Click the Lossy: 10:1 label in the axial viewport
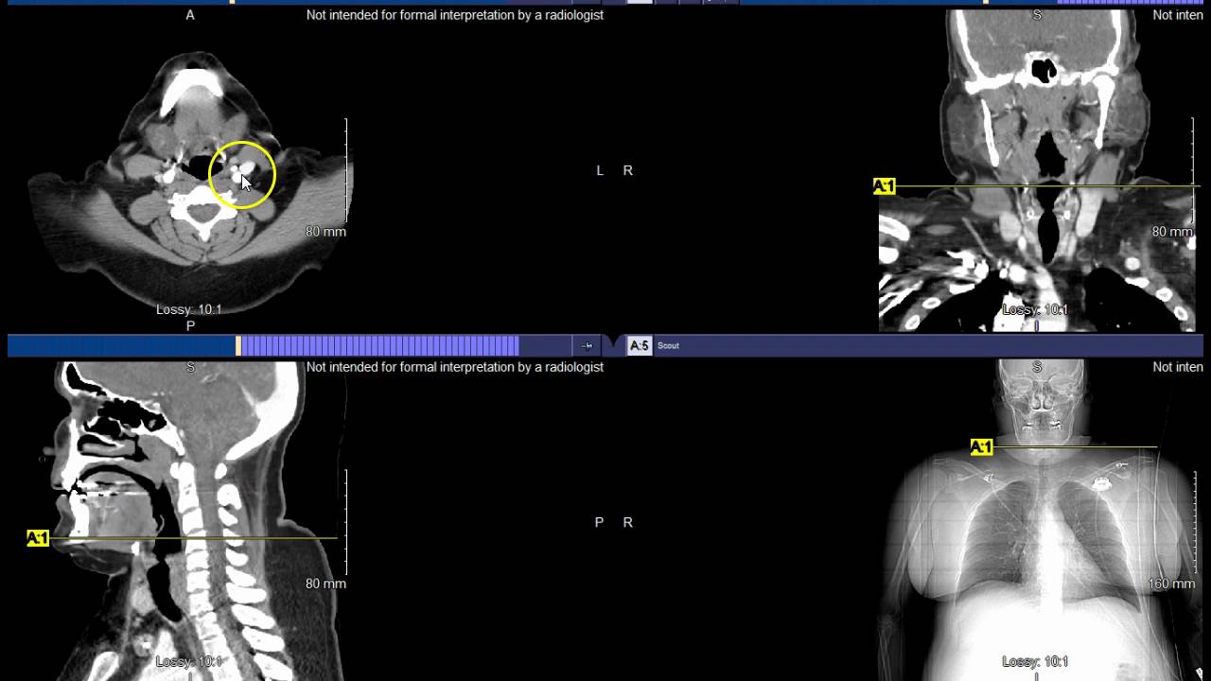Viewport: 1211px width, 681px height. [189, 309]
